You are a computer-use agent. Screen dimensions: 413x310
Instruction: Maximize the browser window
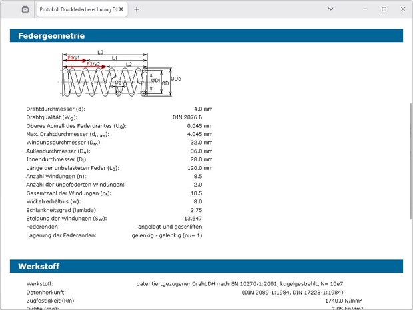[384, 9]
